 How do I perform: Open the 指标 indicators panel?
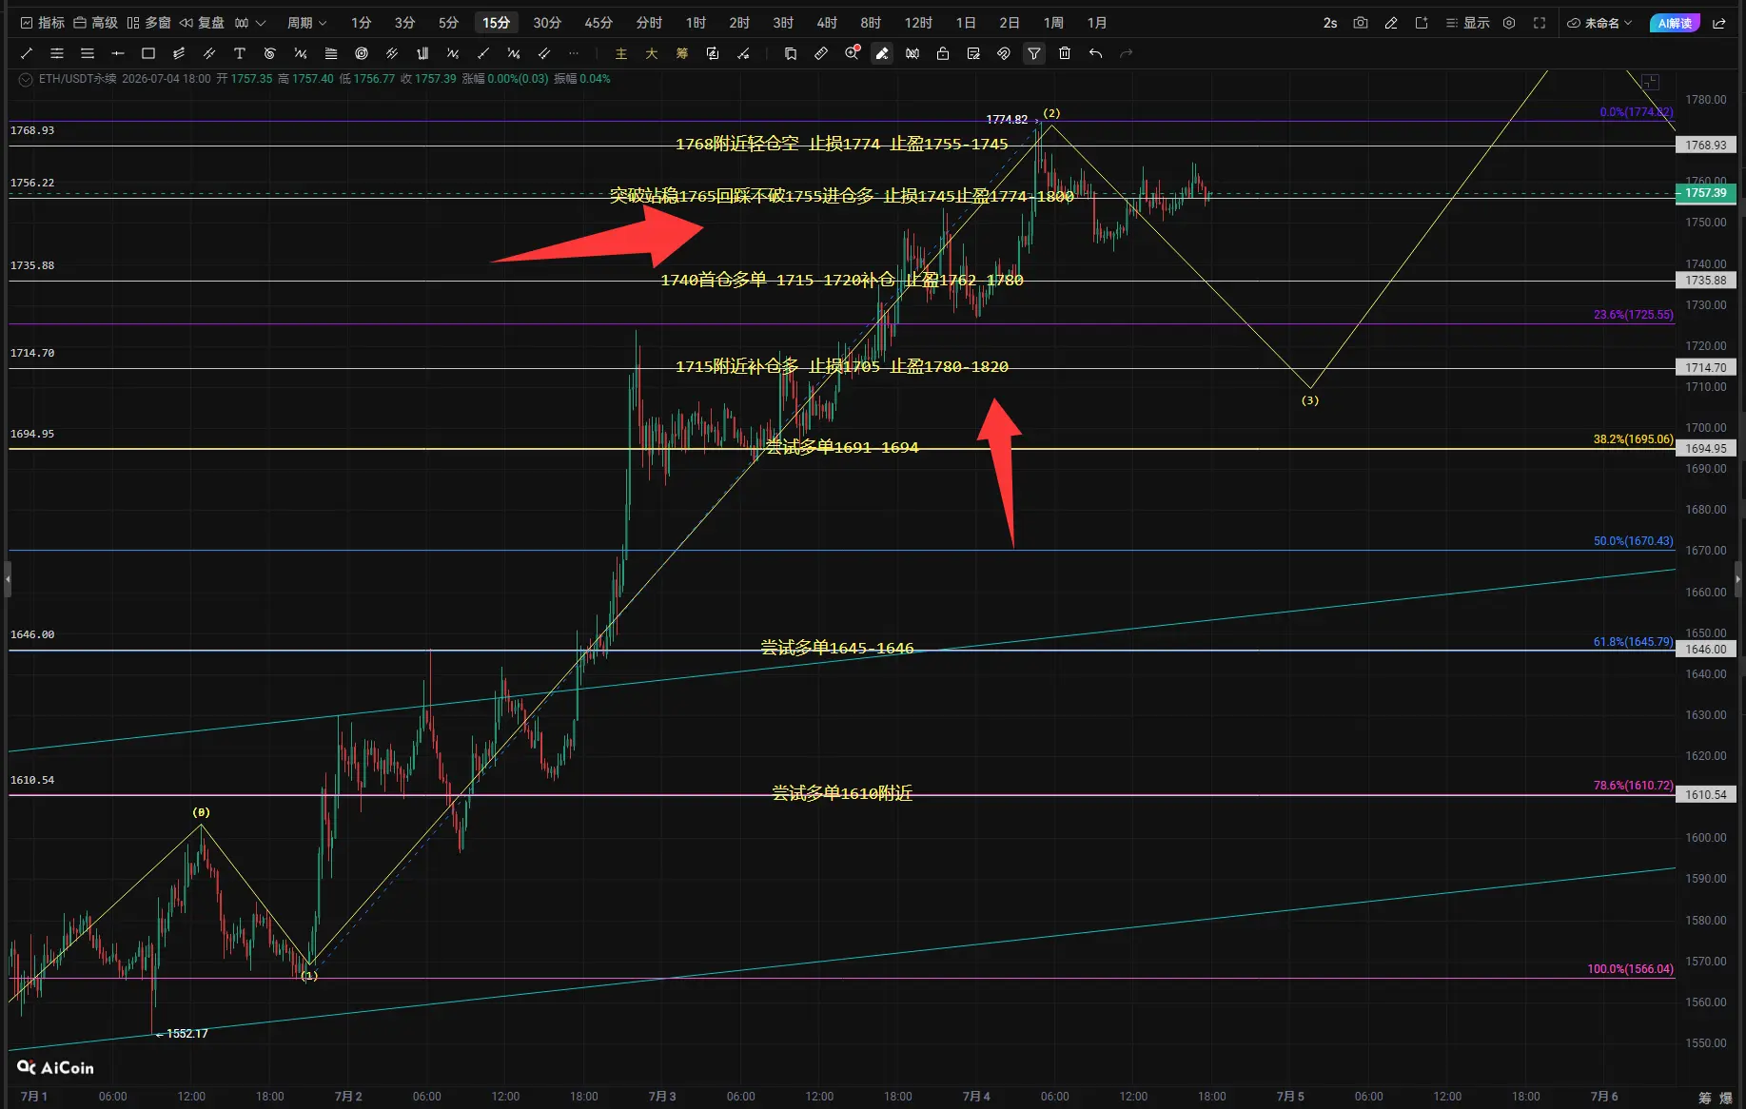(x=43, y=23)
